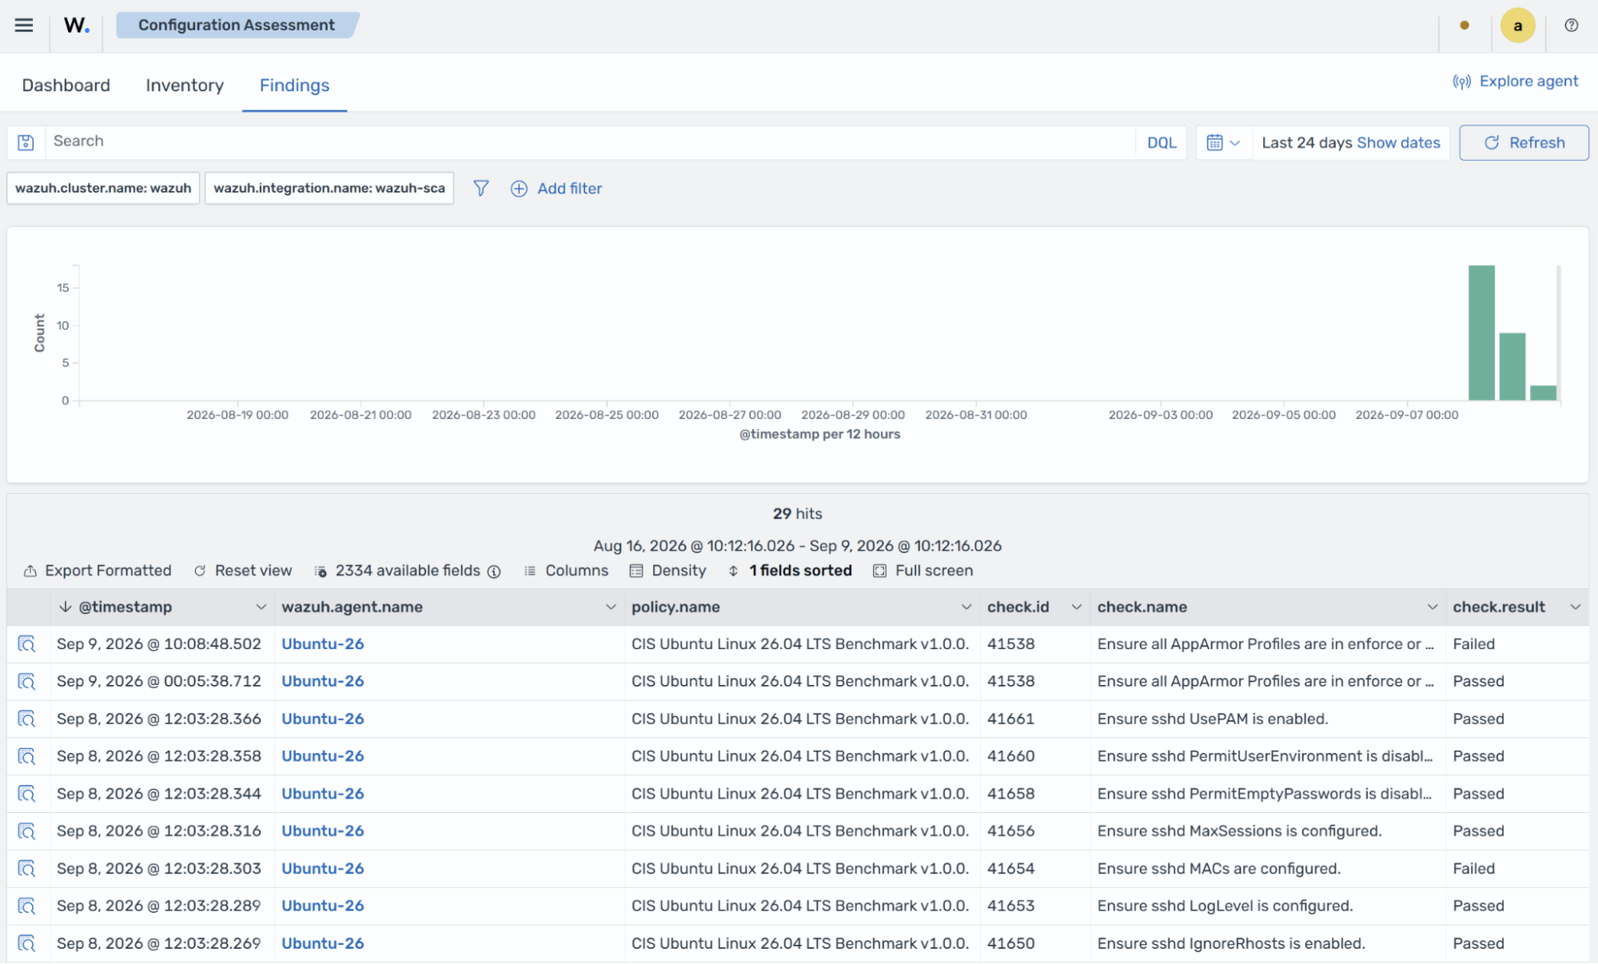Click the saved query disk icon
Viewport: 1598px width, 964px height.
pyautogui.click(x=26, y=142)
